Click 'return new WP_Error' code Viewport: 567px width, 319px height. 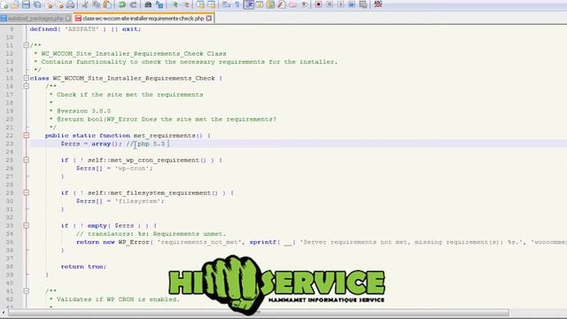[x=113, y=242]
